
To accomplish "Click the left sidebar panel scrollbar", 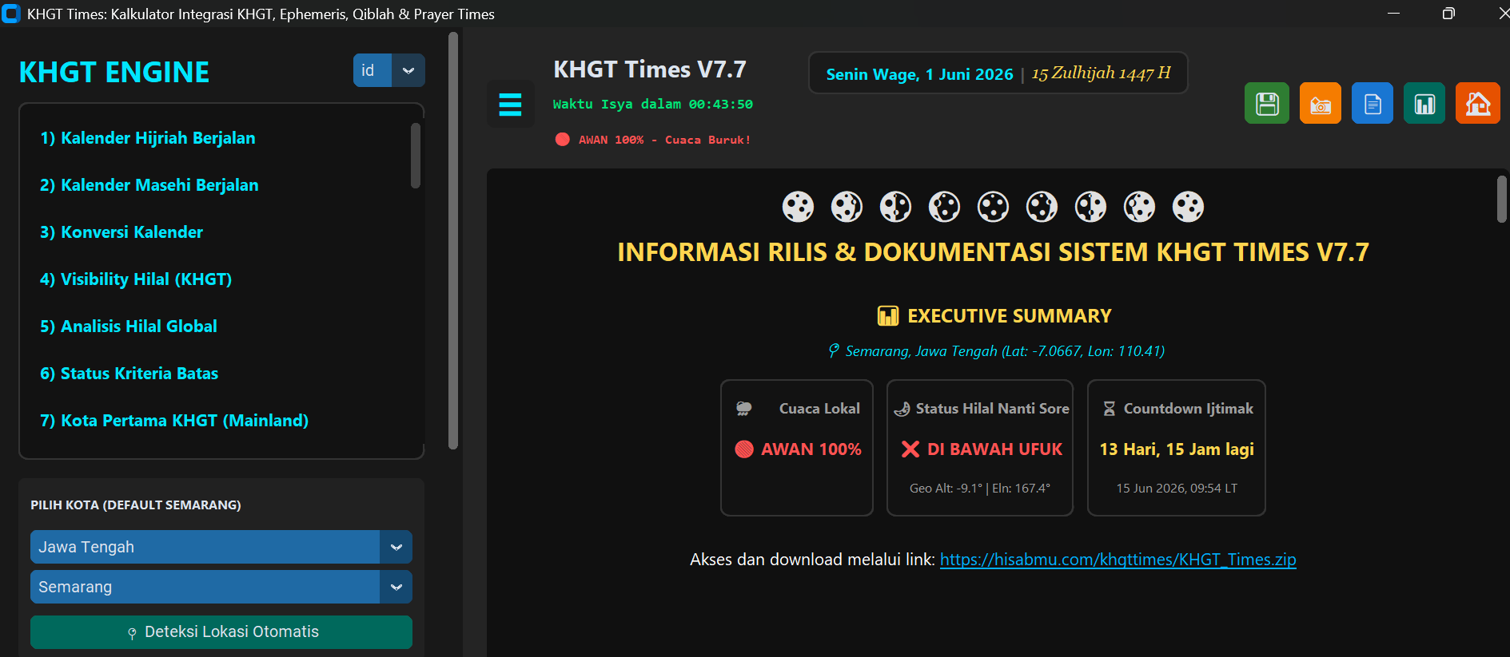I will pyautogui.click(x=453, y=239).
